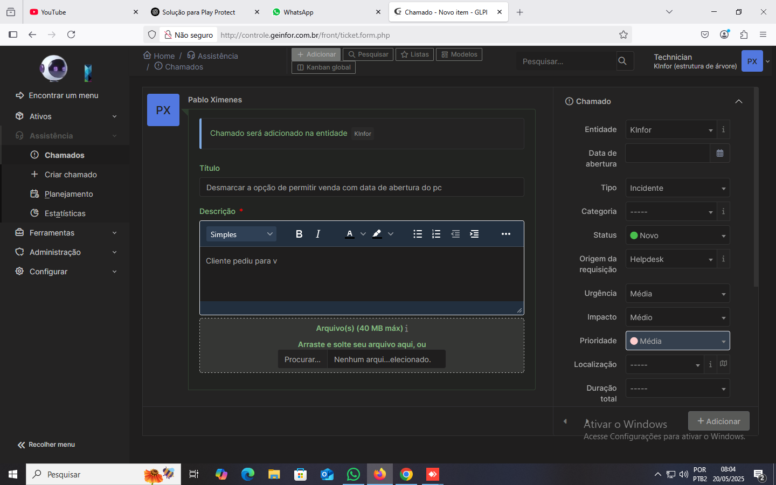This screenshot has width=776, height=485.
Task: Collapse the Chamado side panel
Action: click(x=739, y=101)
